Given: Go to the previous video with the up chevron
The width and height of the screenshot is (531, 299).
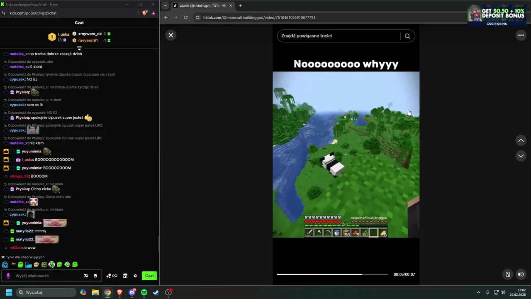Looking at the screenshot, I should pyautogui.click(x=521, y=140).
